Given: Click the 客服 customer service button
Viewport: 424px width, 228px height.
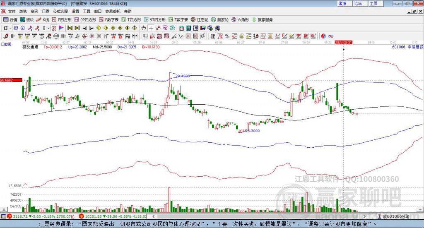Looking at the screenshot, I should pyautogui.click(x=345, y=3).
